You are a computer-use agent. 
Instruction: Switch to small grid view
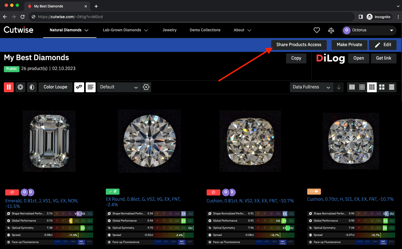(x=362, y=87)
